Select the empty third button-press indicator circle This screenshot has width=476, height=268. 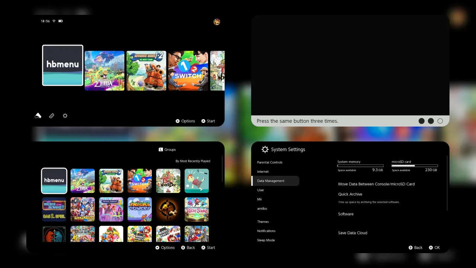click(x=440, y=121)
